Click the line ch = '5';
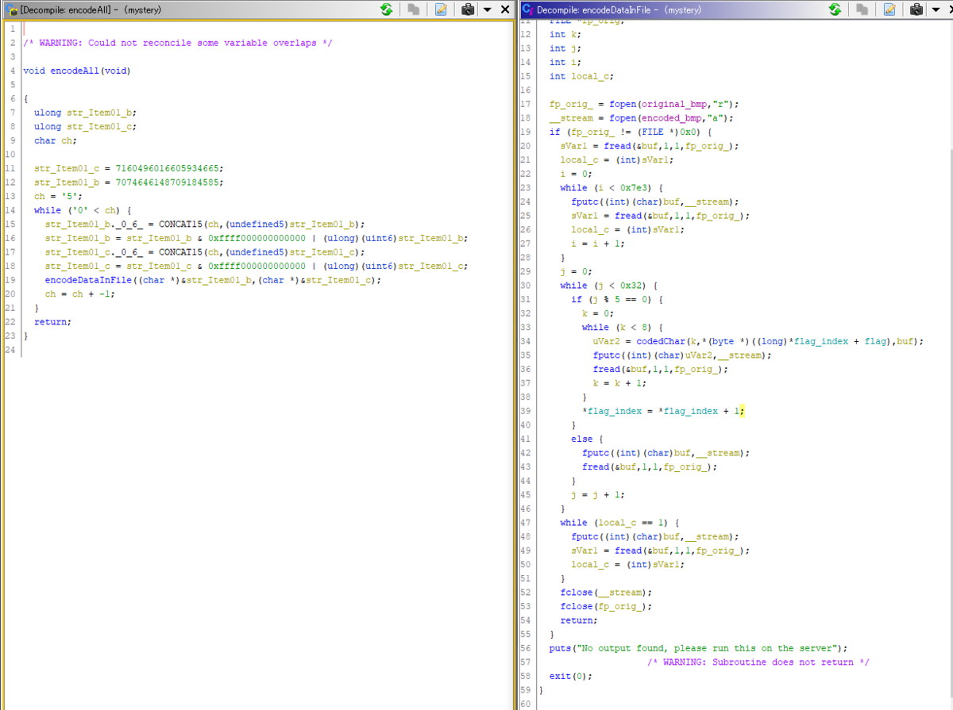 tap(58, 196)
